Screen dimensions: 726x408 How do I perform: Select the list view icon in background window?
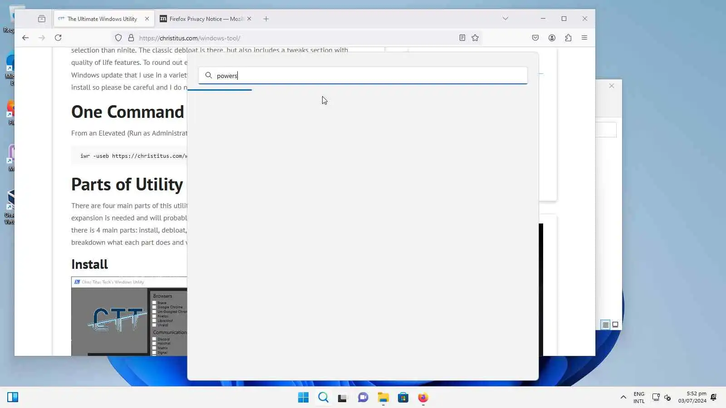click(x=605, y=325)
